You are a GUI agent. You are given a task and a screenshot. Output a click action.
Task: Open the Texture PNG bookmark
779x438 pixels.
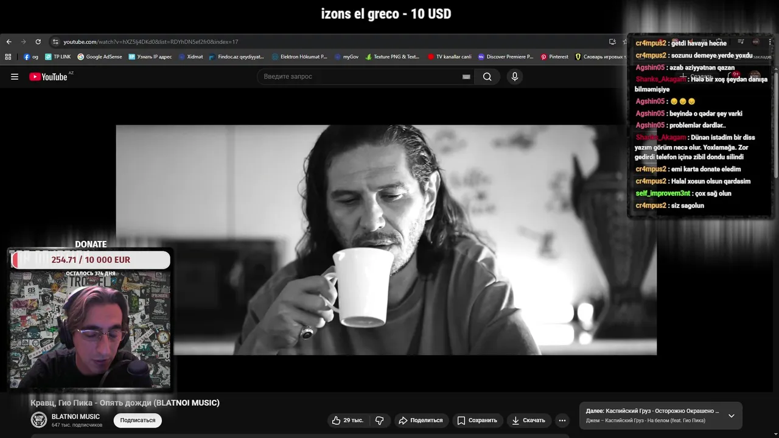(x=393, y=57)
